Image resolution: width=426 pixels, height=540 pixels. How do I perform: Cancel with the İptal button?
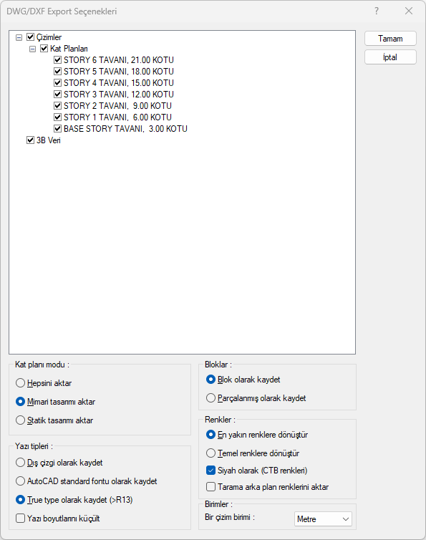click(390, 57)
